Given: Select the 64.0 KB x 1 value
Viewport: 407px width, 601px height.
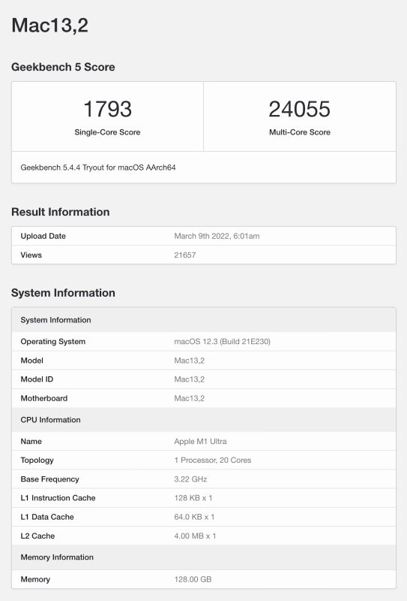Looking at the screenshot, I should [194, 517].
